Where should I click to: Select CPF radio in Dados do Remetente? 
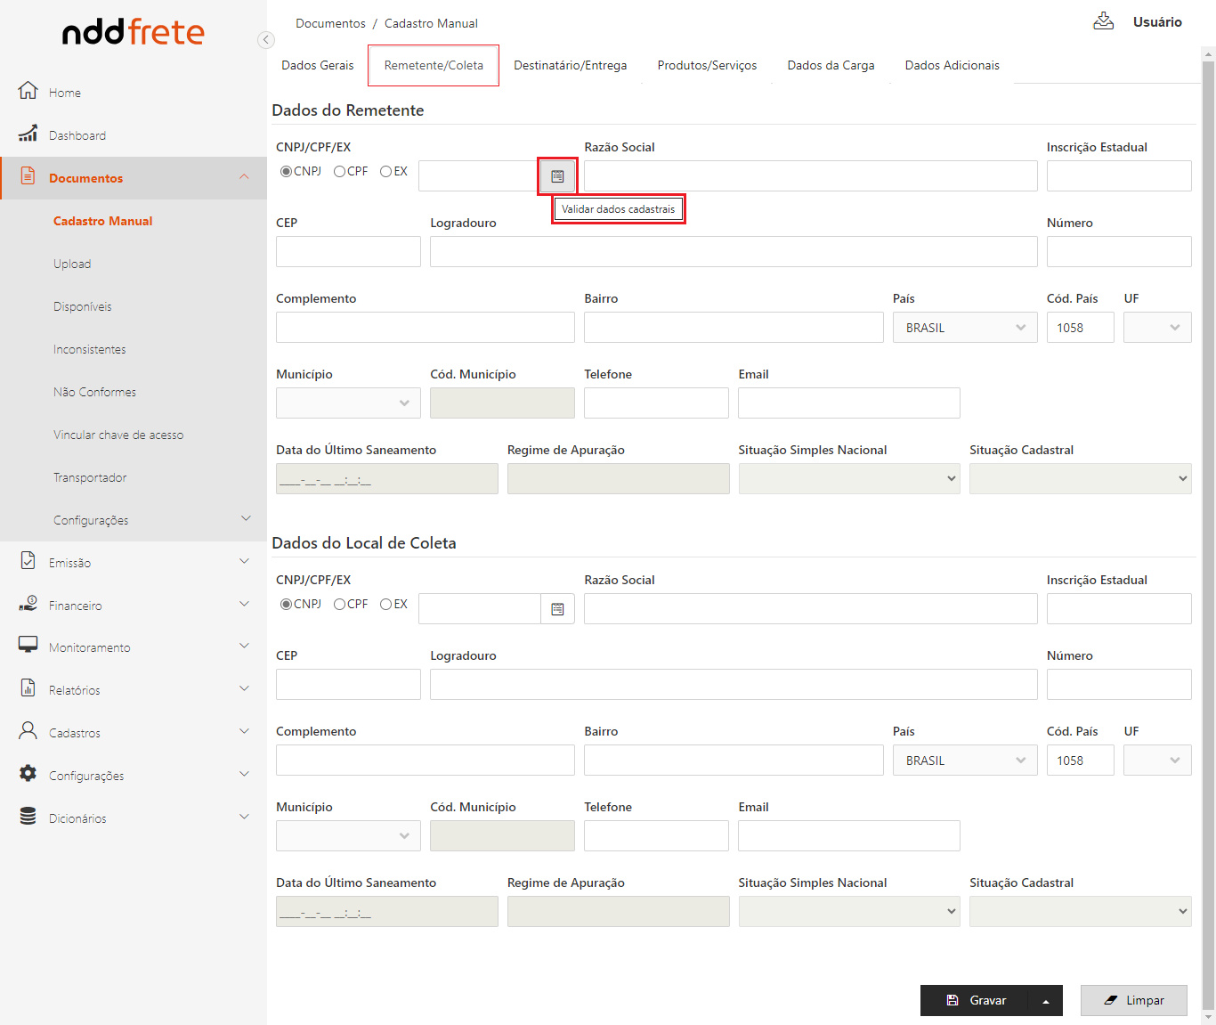(x=340, y=172)
